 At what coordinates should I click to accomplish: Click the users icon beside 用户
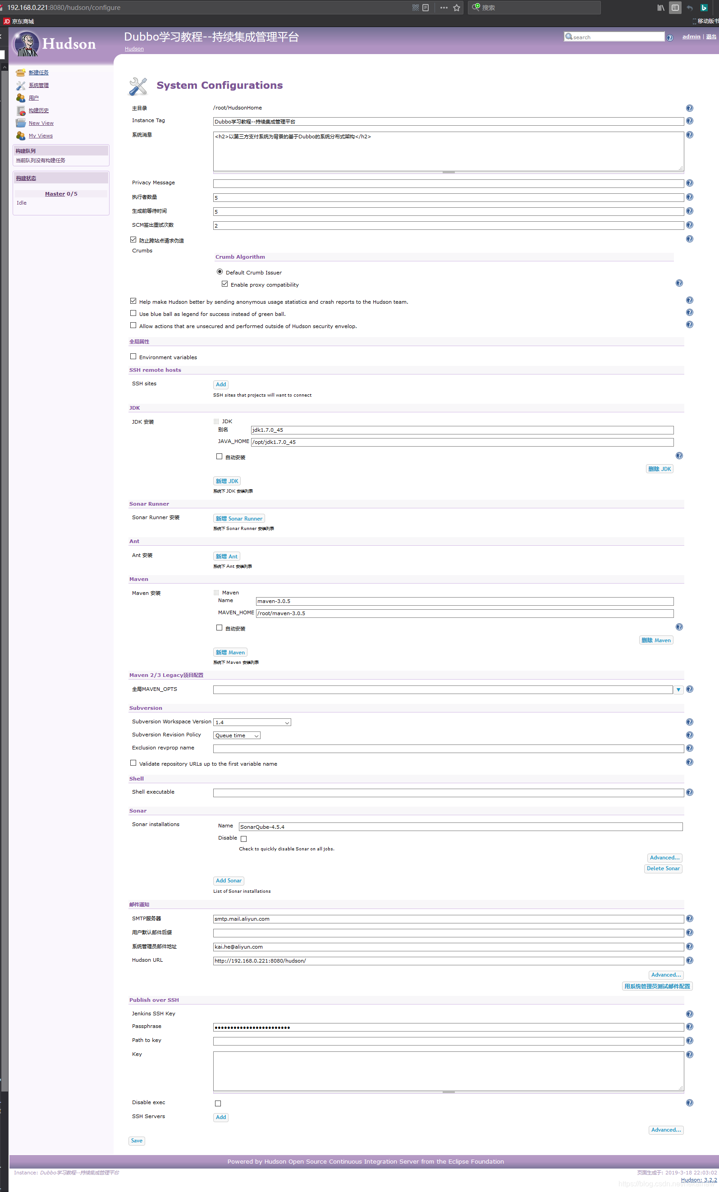(20, 98)
